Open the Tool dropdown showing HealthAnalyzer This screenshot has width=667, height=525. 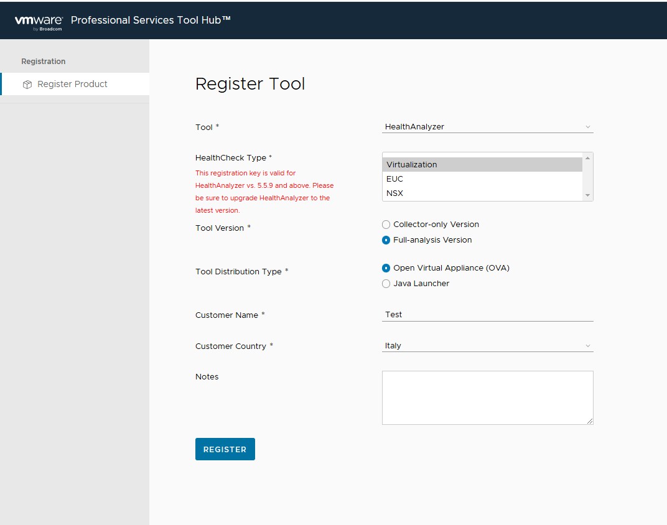point(487,127)
